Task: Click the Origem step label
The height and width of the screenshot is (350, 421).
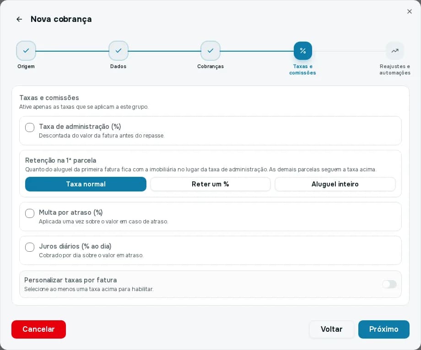Action: click(26, 66)
